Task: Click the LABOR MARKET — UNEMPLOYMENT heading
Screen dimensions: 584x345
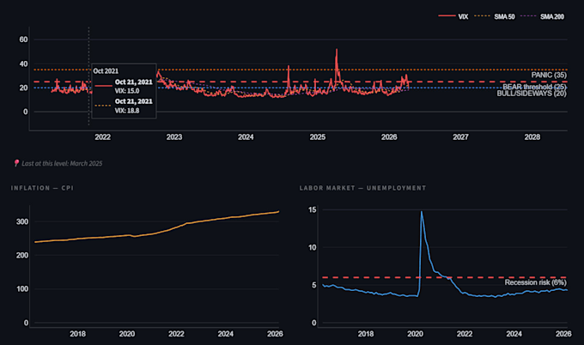Action: 362,188
